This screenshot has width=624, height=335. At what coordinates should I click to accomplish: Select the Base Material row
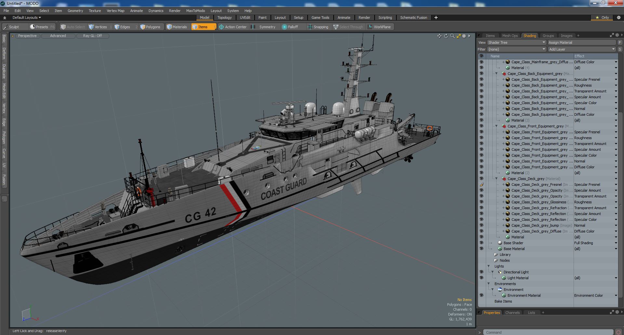tap(548, 249)
